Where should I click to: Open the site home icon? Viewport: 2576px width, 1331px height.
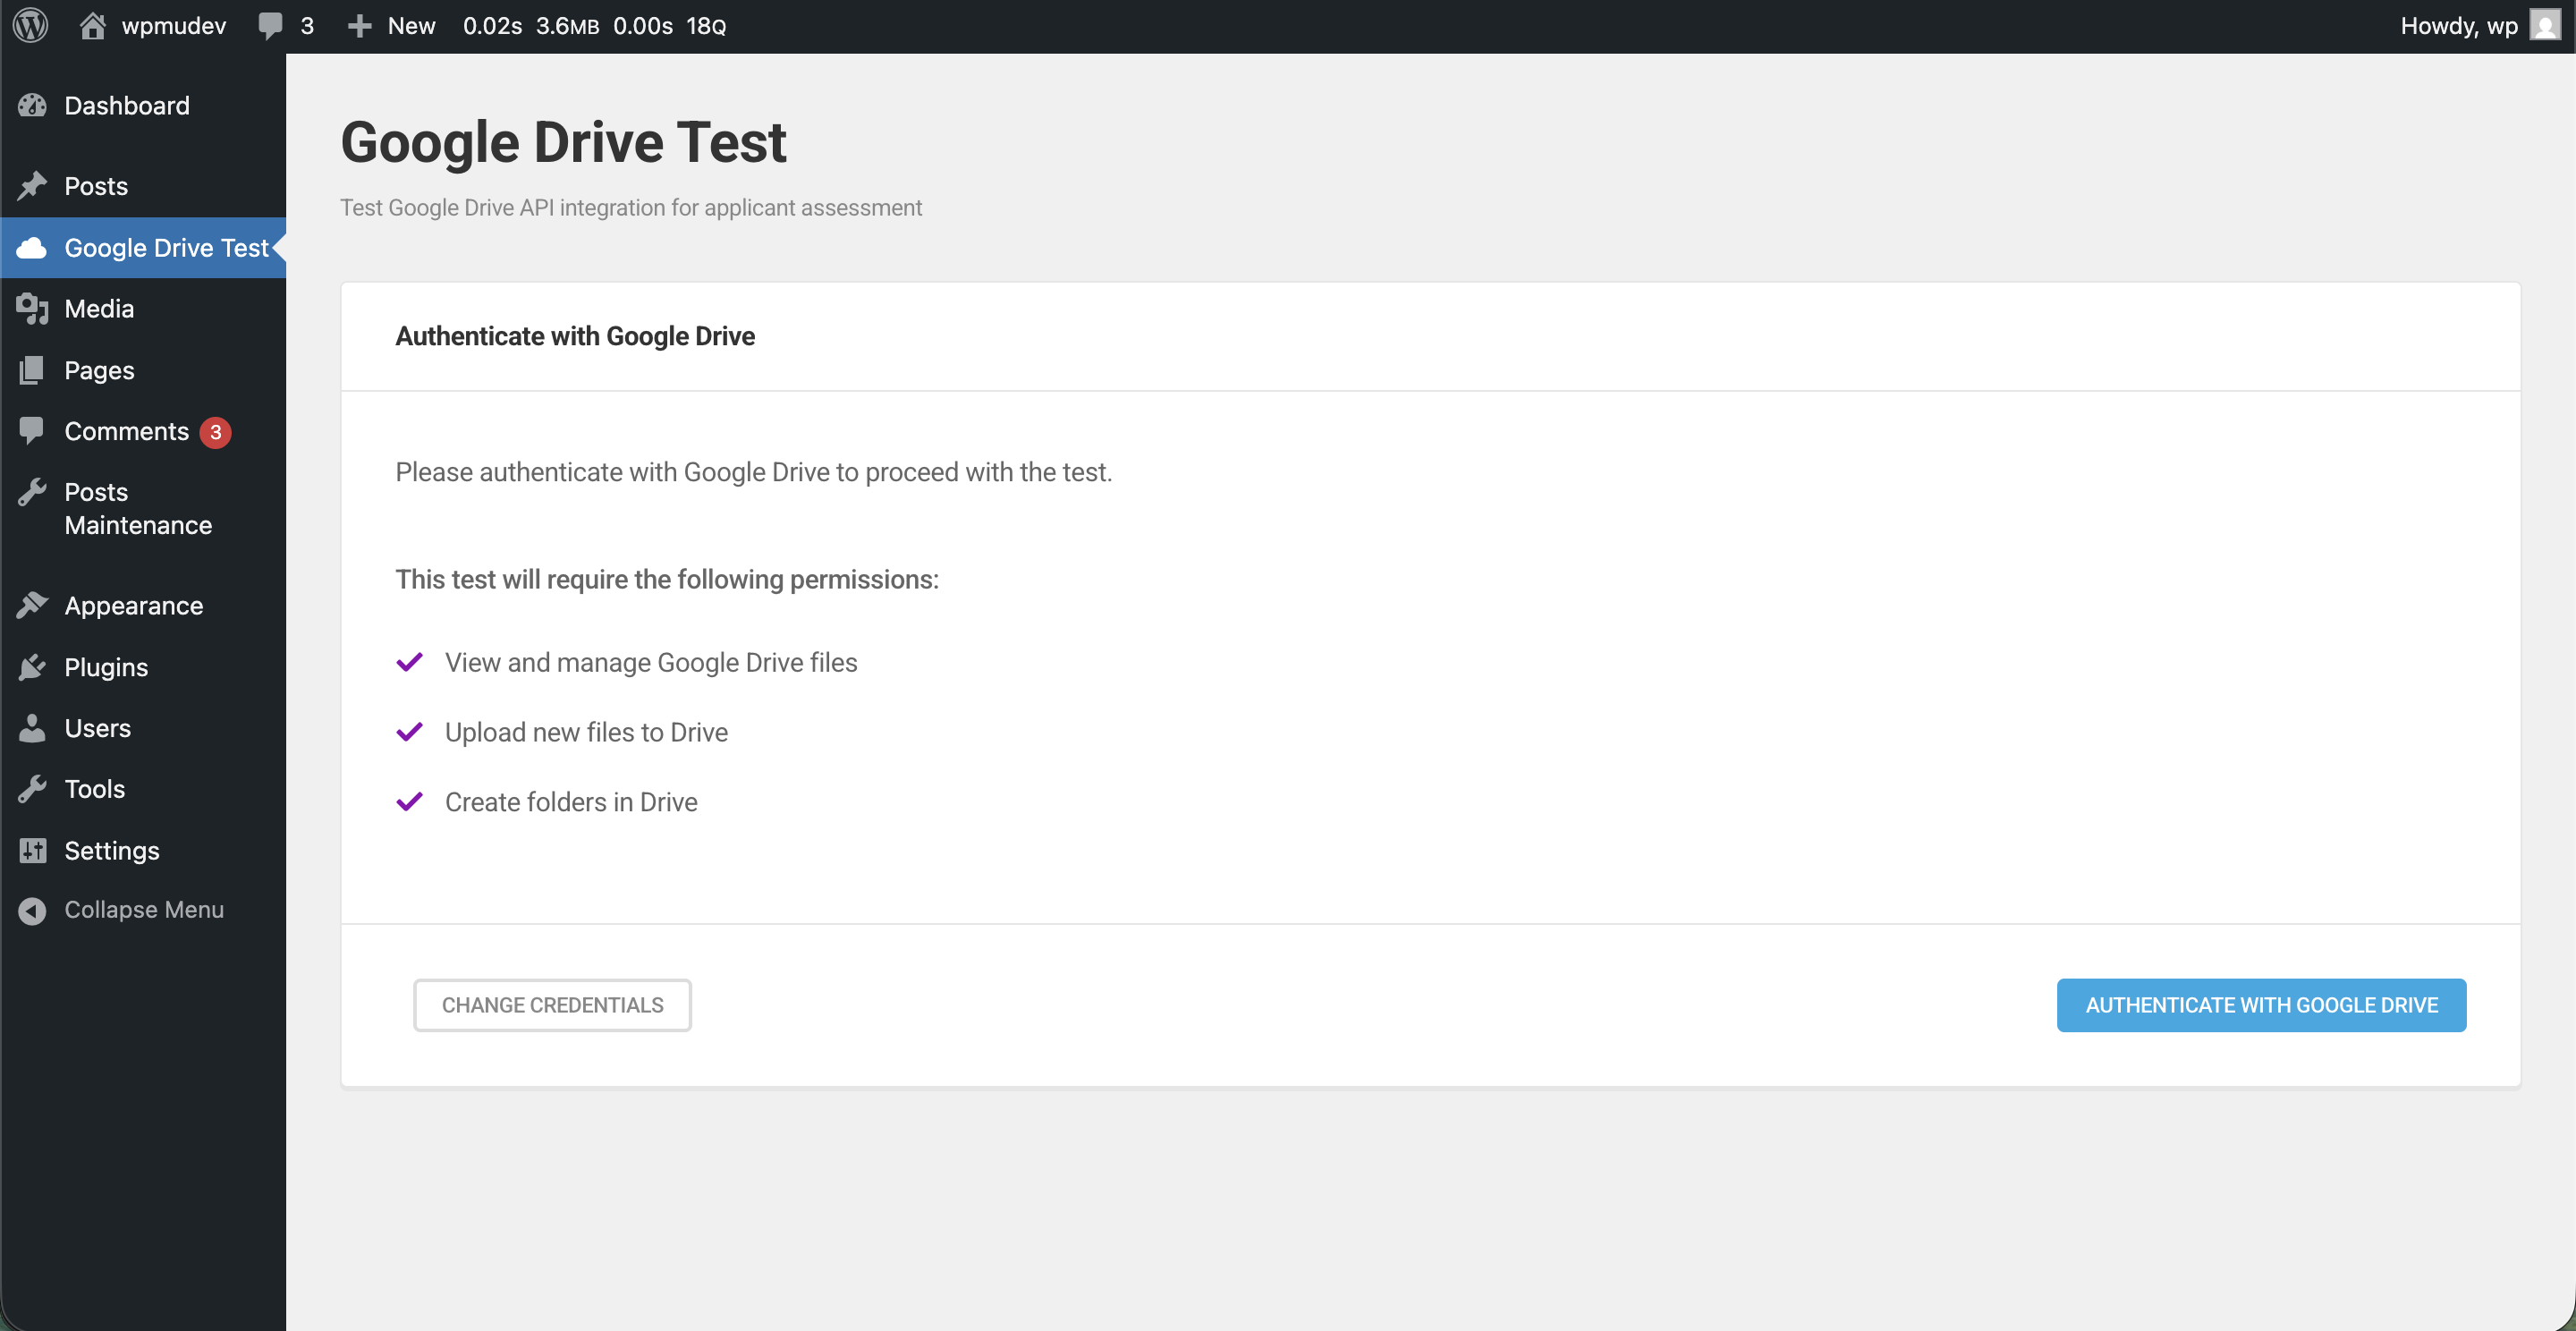coord(93,26)
